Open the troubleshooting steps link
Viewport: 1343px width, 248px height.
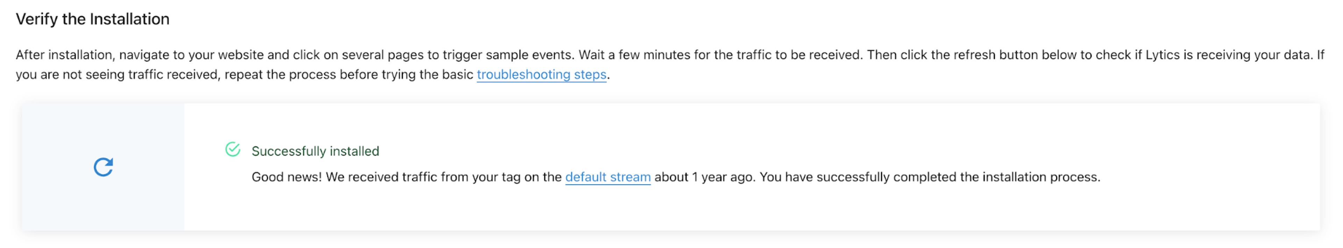542,74
